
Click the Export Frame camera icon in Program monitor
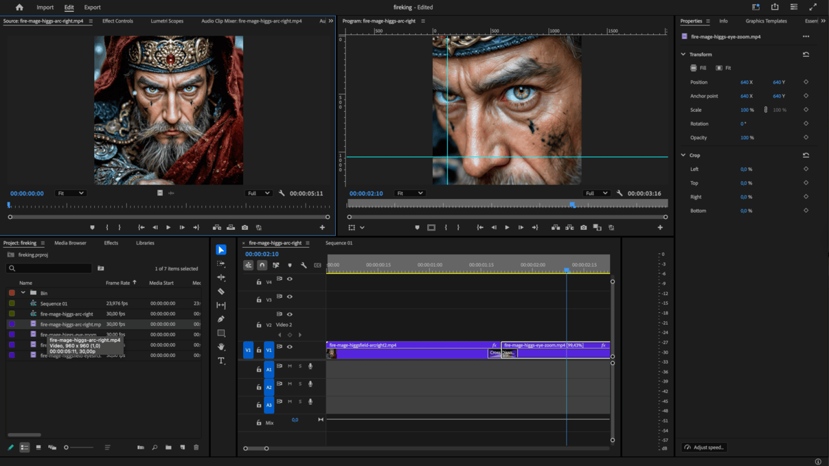coord(583,228)
